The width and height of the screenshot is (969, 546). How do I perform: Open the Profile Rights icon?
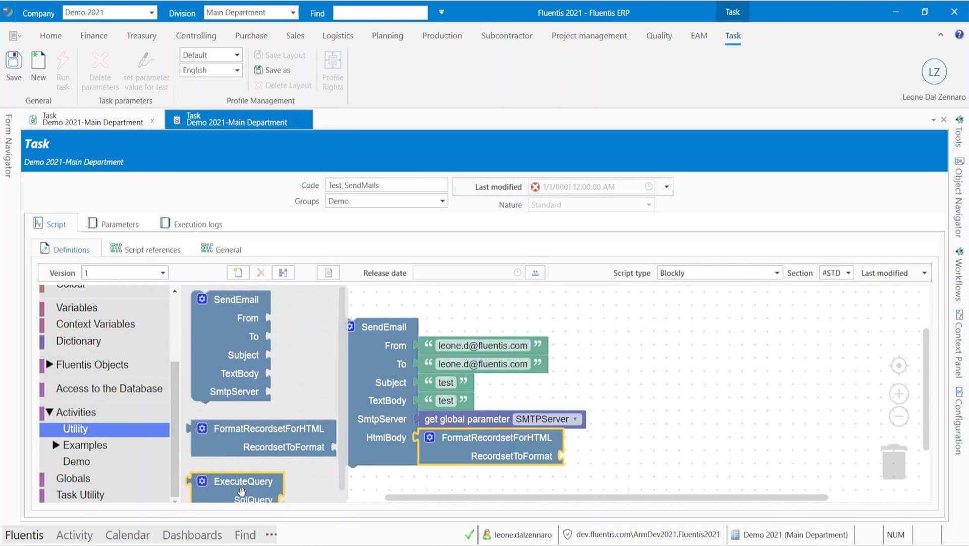pos(333,61)
